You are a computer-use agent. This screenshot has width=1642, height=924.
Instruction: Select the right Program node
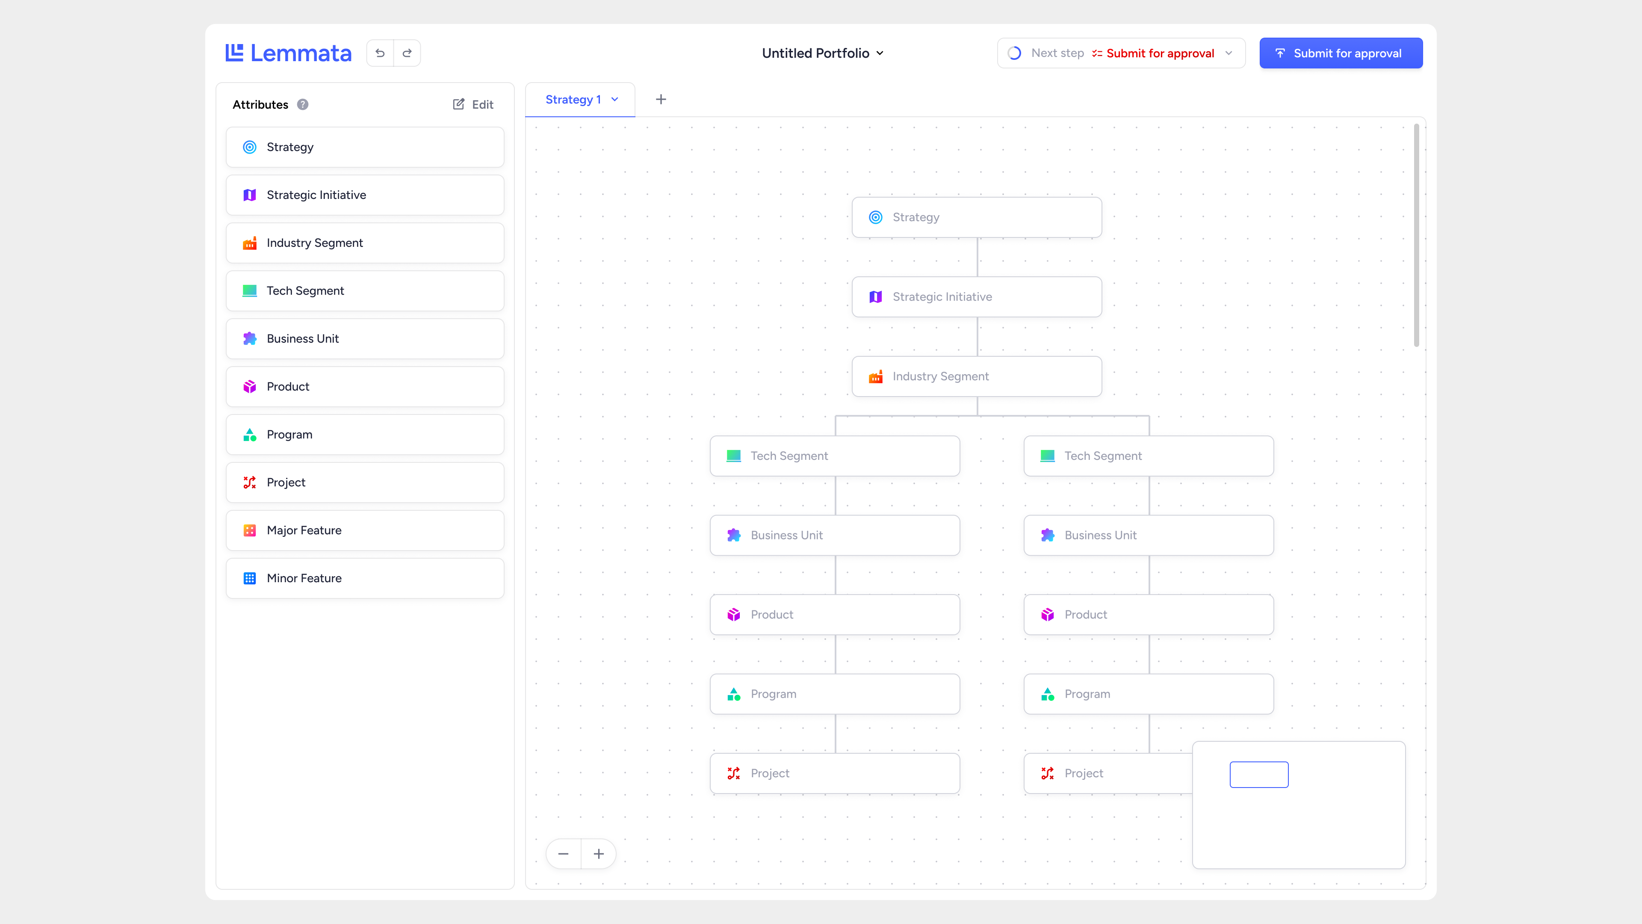coord(1149,694)
